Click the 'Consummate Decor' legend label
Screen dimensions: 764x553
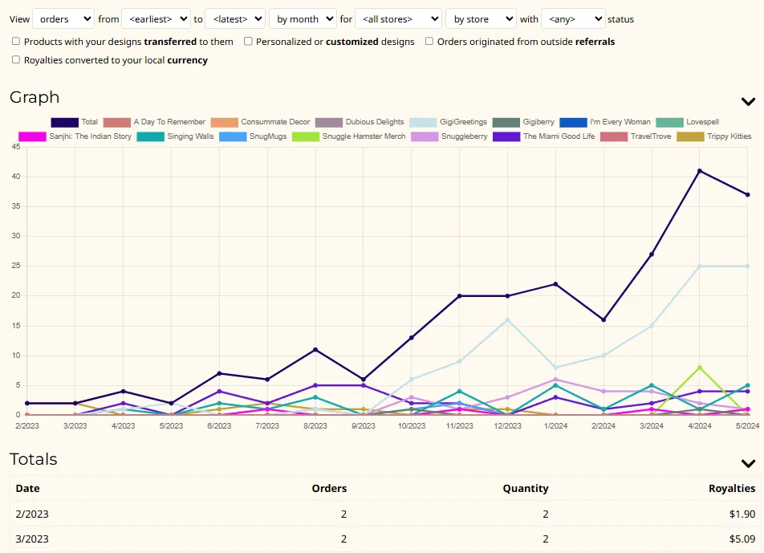[x=275, y=122]
